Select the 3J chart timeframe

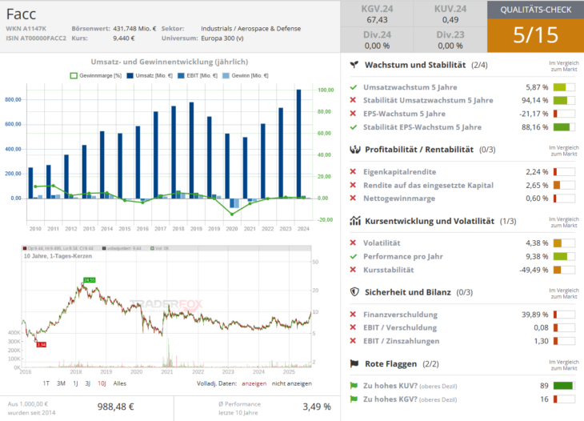pos(88,383)
